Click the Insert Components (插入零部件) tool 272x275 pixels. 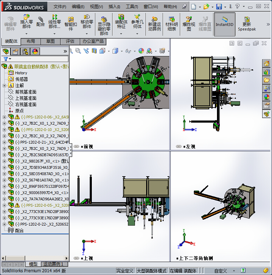click(x=27, y=22)
